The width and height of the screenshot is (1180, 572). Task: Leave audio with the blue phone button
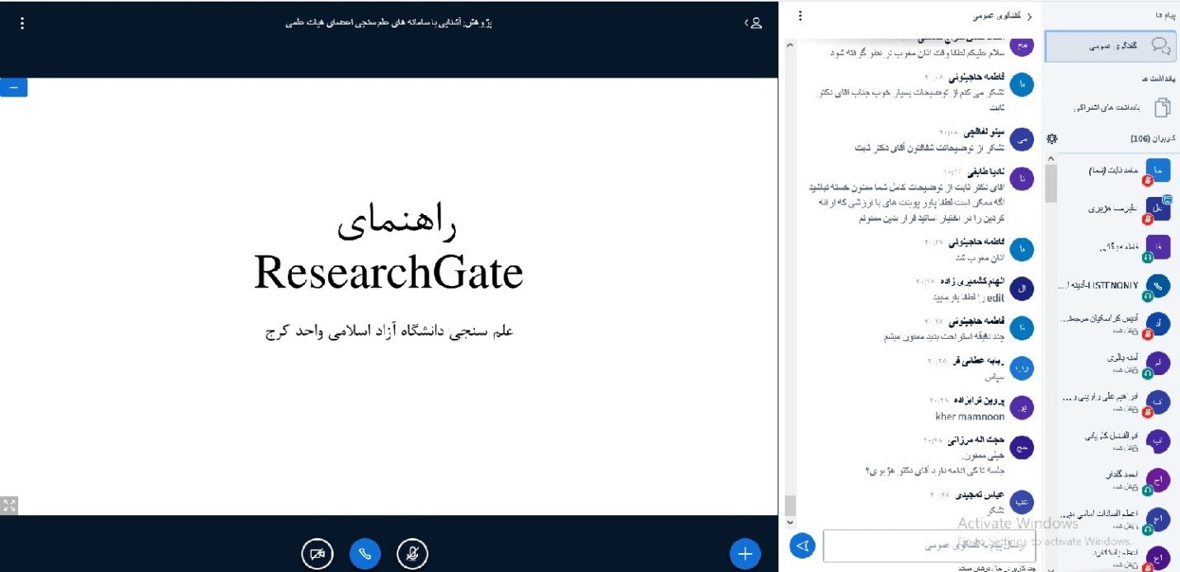pos(364,553)
